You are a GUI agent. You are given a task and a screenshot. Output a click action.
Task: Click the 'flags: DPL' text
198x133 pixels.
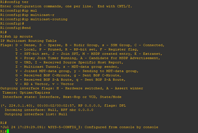pyautogui.click(x=115, y=106)
